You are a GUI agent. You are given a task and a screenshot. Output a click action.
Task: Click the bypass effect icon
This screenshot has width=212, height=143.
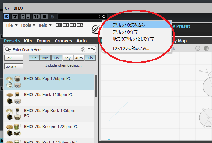pos(15,17)
